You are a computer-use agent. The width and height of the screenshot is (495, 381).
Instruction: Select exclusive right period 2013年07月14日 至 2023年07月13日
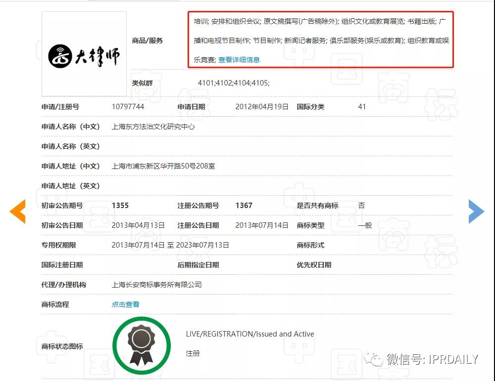pyautogui.click(x=170, y=245)
